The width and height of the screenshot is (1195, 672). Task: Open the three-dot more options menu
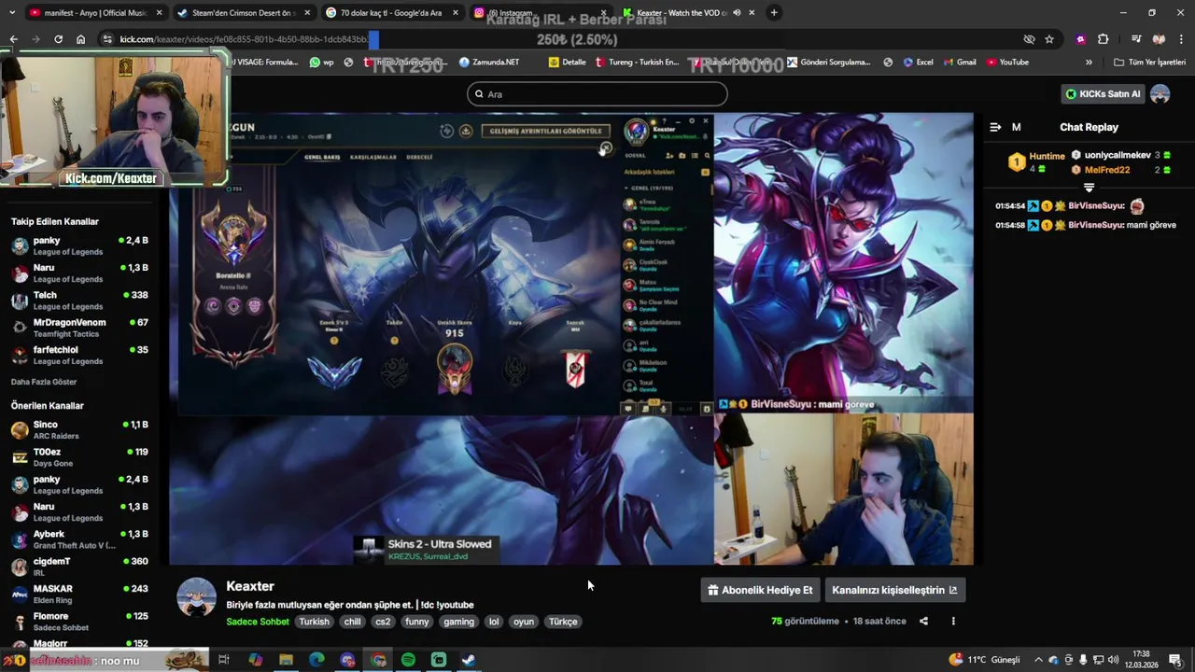point(953,621)
